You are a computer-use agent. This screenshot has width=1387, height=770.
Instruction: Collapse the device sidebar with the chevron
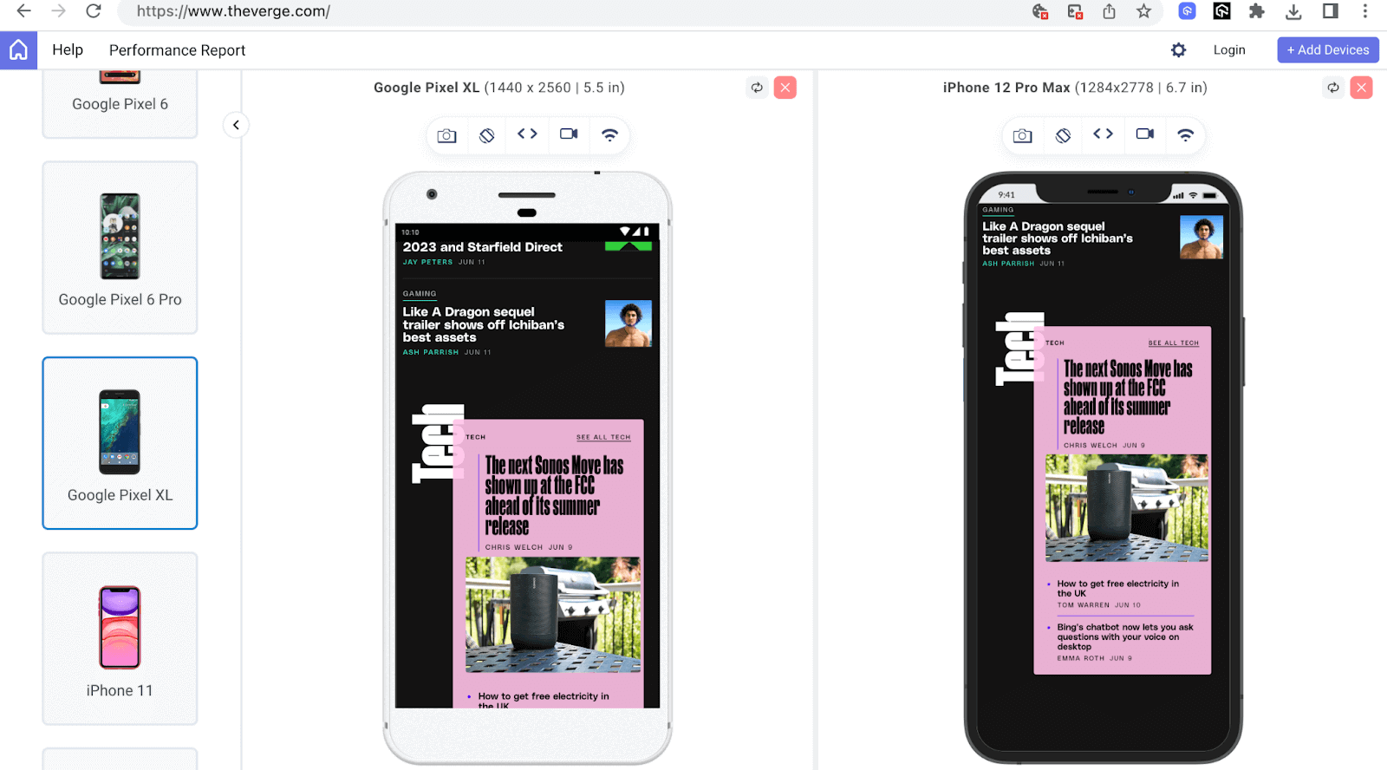[x=236, y=125]
